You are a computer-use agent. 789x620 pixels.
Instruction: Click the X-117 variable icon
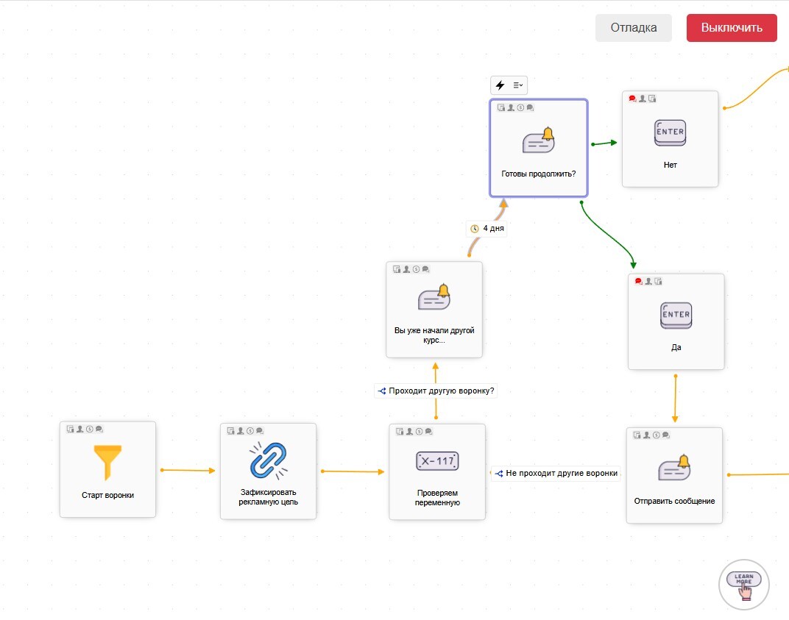point(437,462)
